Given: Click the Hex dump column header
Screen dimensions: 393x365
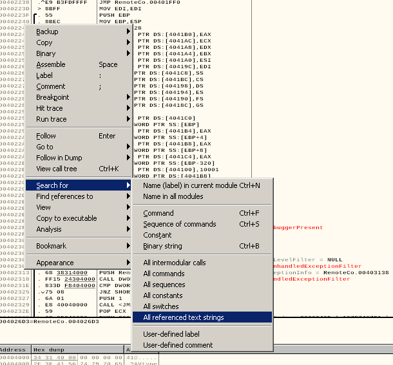Looking at the screenshot, I should click(48, 350).
